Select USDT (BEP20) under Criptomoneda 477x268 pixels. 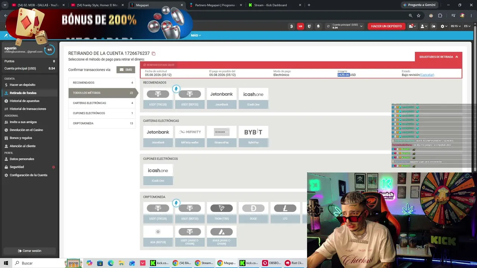tap(190, 212)
